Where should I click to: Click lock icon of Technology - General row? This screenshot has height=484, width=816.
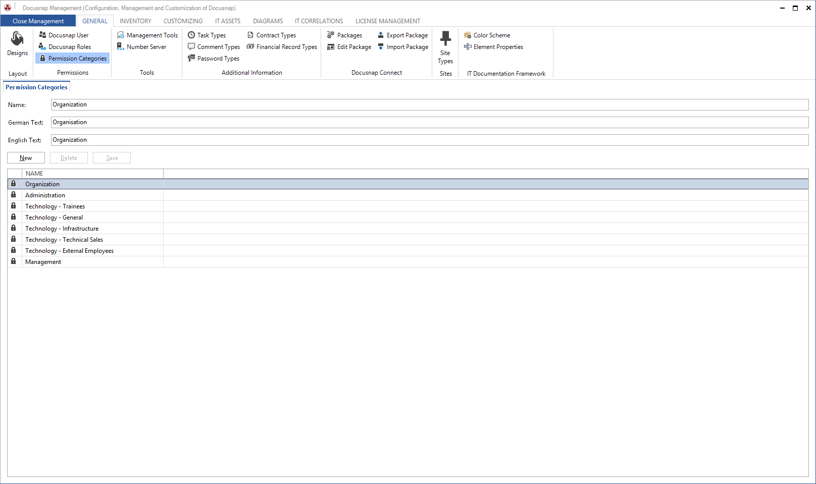(14, 217)
